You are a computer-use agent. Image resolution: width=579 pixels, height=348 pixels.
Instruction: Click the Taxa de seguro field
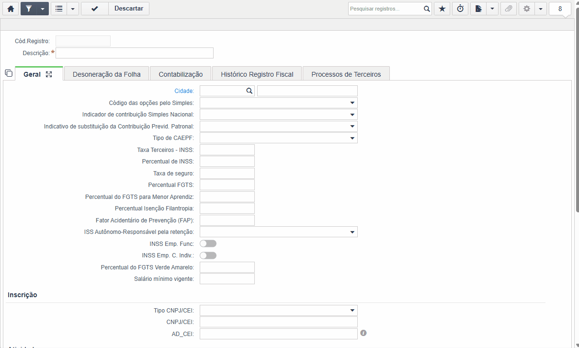(x=227, y=174)
